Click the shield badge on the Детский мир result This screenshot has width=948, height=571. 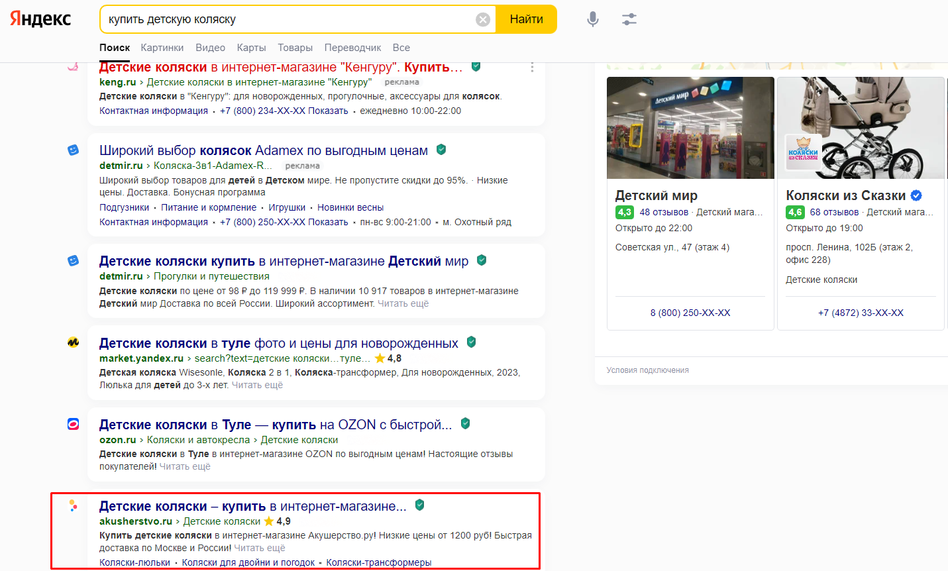coord(482,260)
